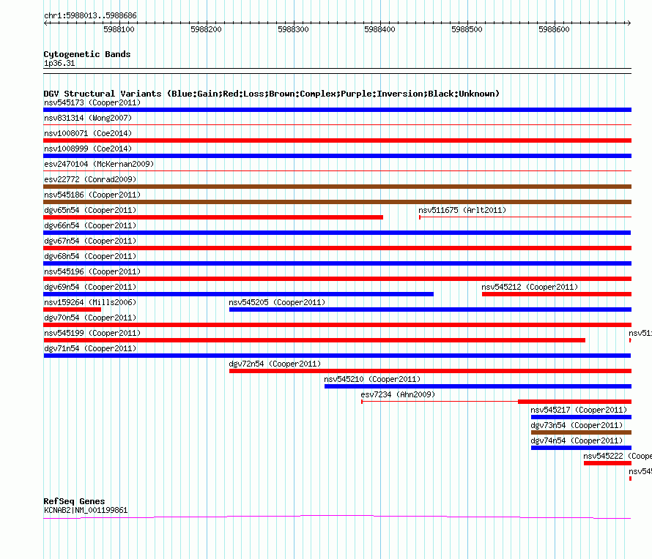Open the dgv69n54 (Cooper2011) label
This screenshot has height=559, width=652.
click(x=90, y=287)
